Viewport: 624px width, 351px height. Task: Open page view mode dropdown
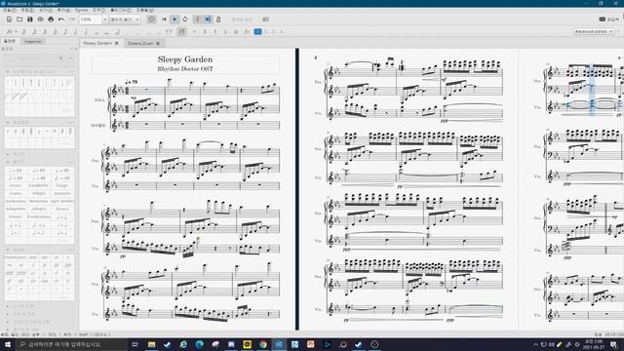[125, 19]
